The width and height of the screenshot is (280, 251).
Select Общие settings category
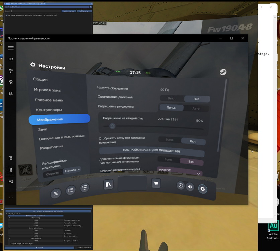[40, 79]
